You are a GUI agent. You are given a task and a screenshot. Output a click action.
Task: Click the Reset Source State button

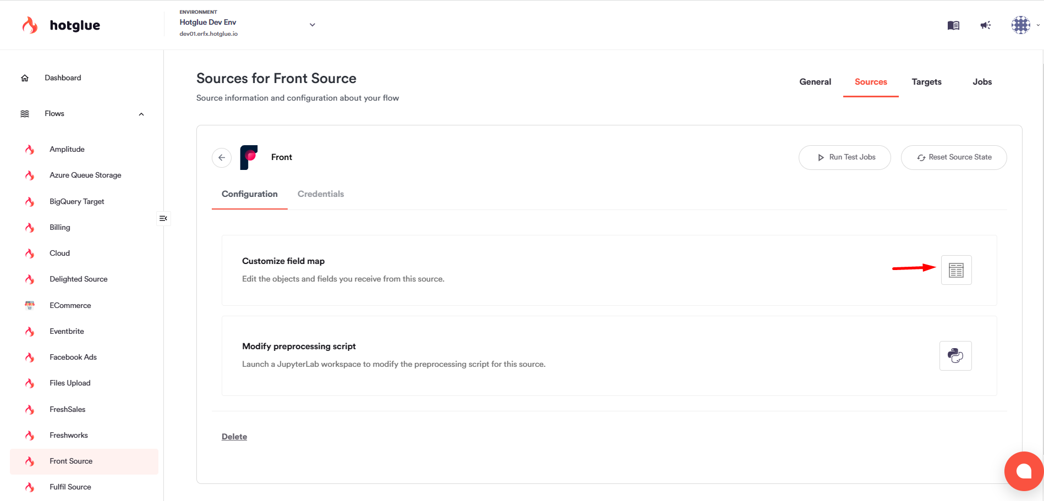click(x=954, y=157)
